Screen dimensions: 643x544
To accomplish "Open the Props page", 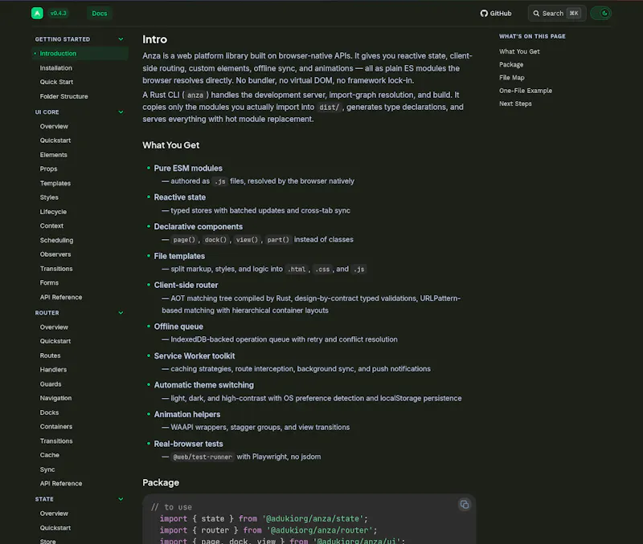I will pyautogui.click(x=48, y=168).
